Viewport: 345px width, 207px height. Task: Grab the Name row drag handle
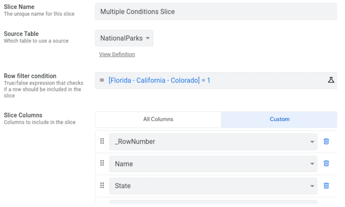(102, 163)
